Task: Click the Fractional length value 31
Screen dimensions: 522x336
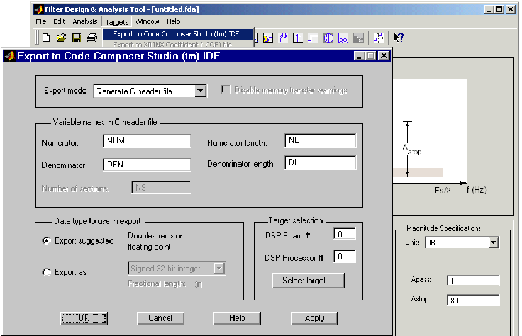Action: [x=198, y=284]
